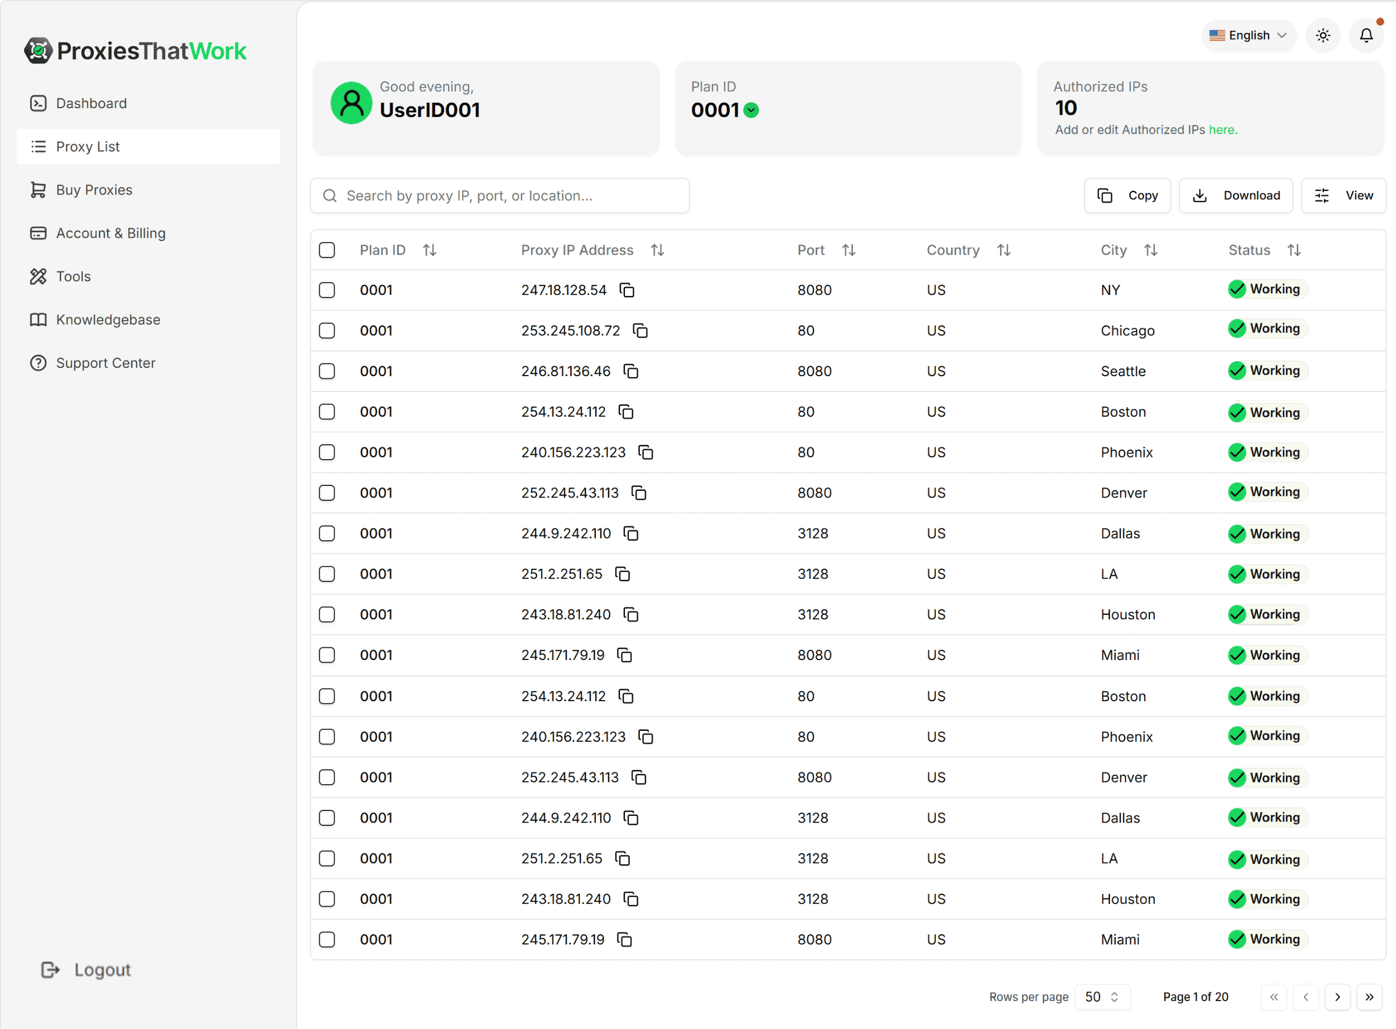
Task: Select the Chicago proxy row checkbox
Action: click(x=327, y=331)
